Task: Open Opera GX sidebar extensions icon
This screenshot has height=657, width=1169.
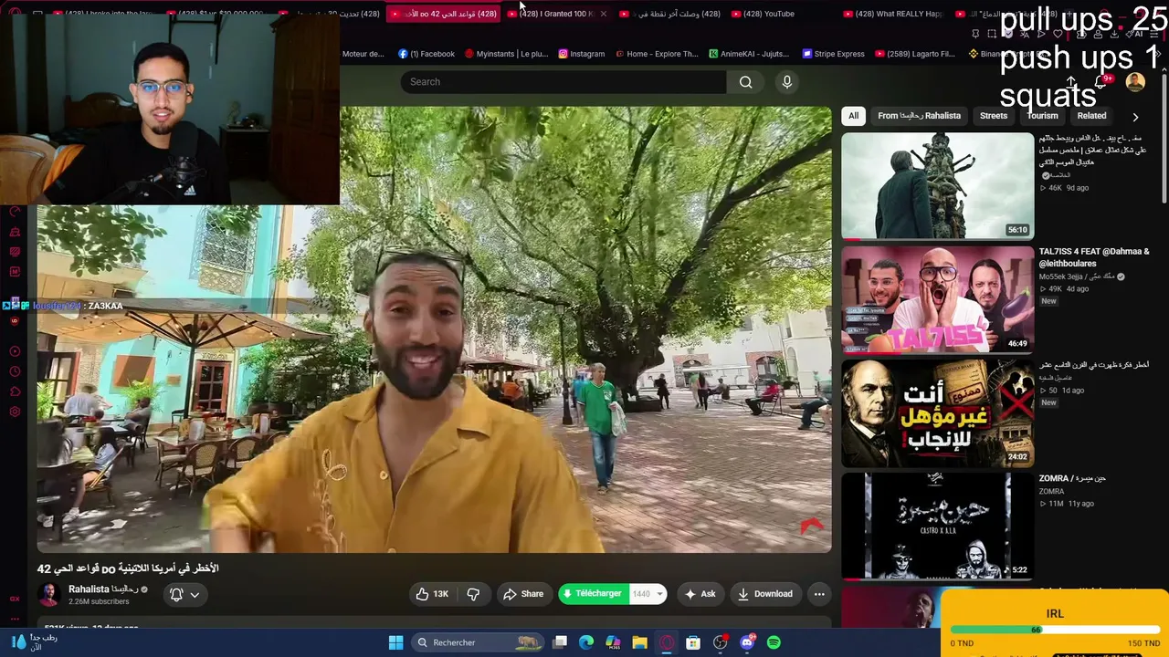Action: 15,391
